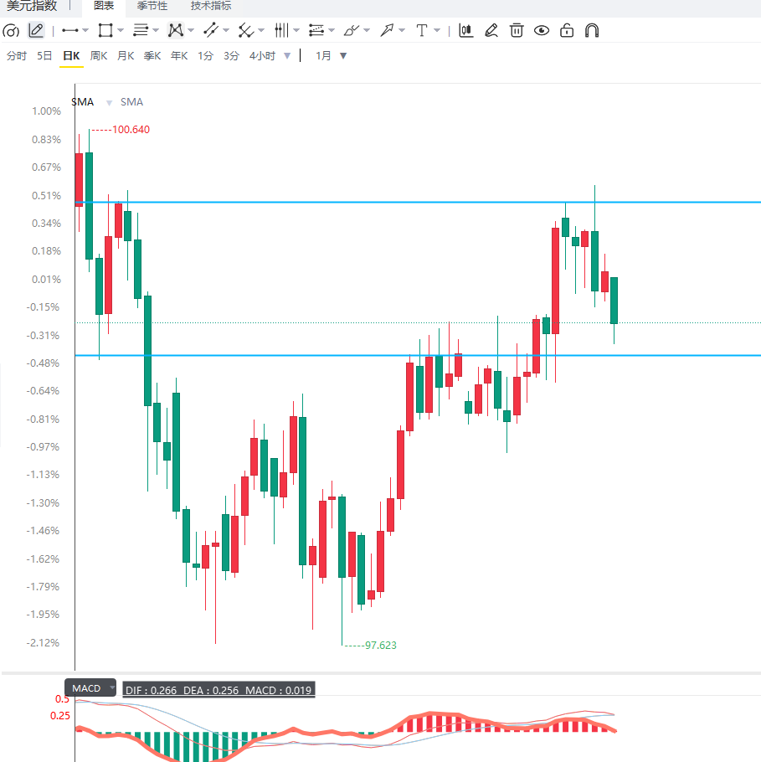Click the SMA label beside the dropdown
The image size is (761, 762).
pos(131,102)
